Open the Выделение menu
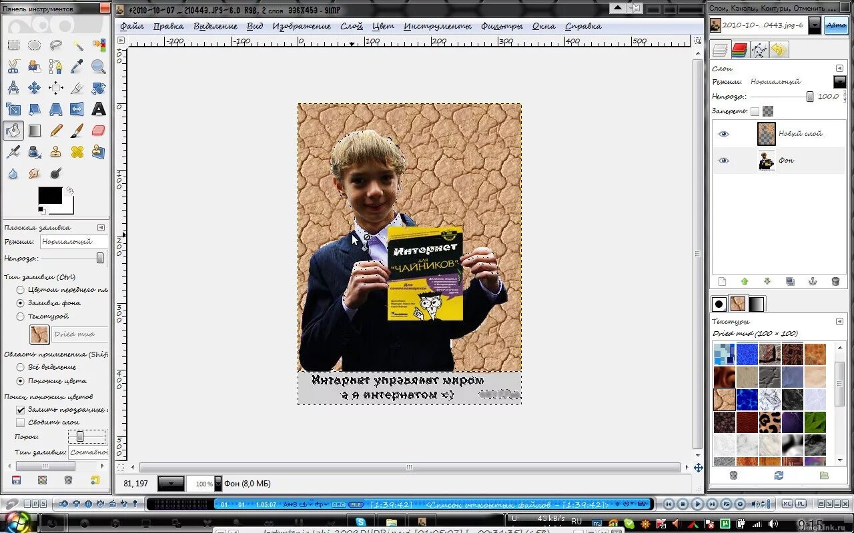This screenshot has width=854, height=533. click(216, 26)
